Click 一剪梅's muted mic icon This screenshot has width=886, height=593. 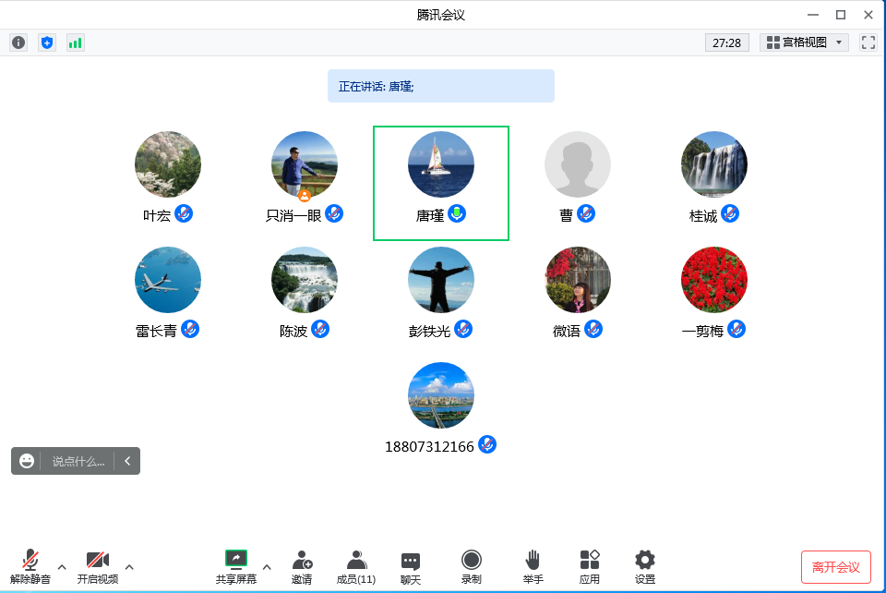pos(736,329)
